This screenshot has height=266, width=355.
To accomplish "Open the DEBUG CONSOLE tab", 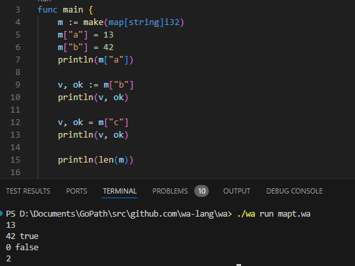I will click(x=294, y=191).
